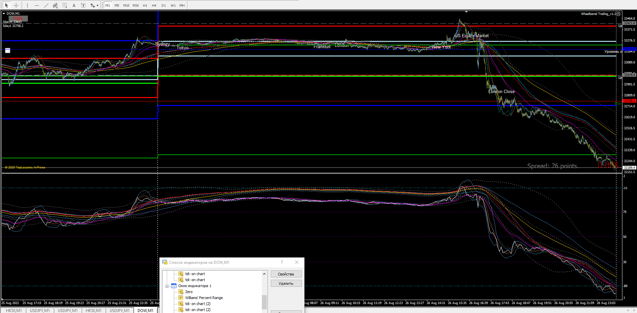This screenshot has height=313, width=637.
Task: Select the Trendline drawing tool
Action: pos(46,5)
